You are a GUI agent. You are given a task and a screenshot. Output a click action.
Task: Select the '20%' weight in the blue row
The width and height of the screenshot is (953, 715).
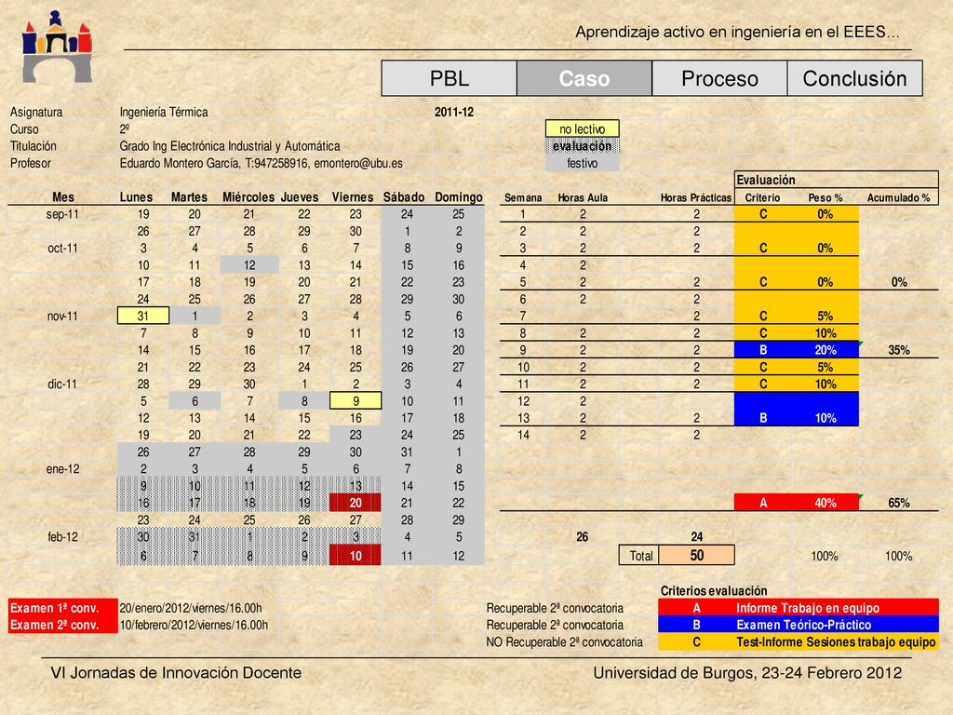point(825,350)
